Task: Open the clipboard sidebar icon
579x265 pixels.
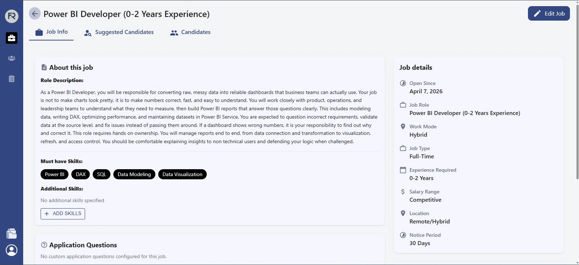Action: (12, 78)
